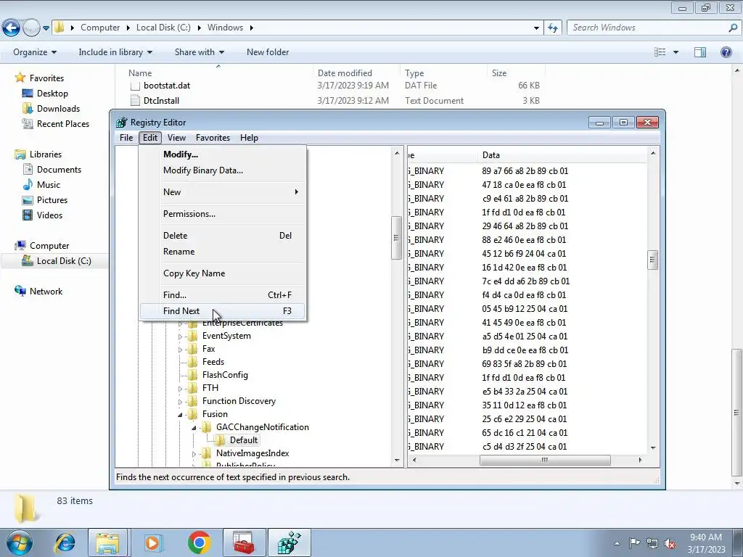Click the registry values horizontal scrollbar thumb
The height and width of the screenshot is (557, 743).
[x=545, y=460]
